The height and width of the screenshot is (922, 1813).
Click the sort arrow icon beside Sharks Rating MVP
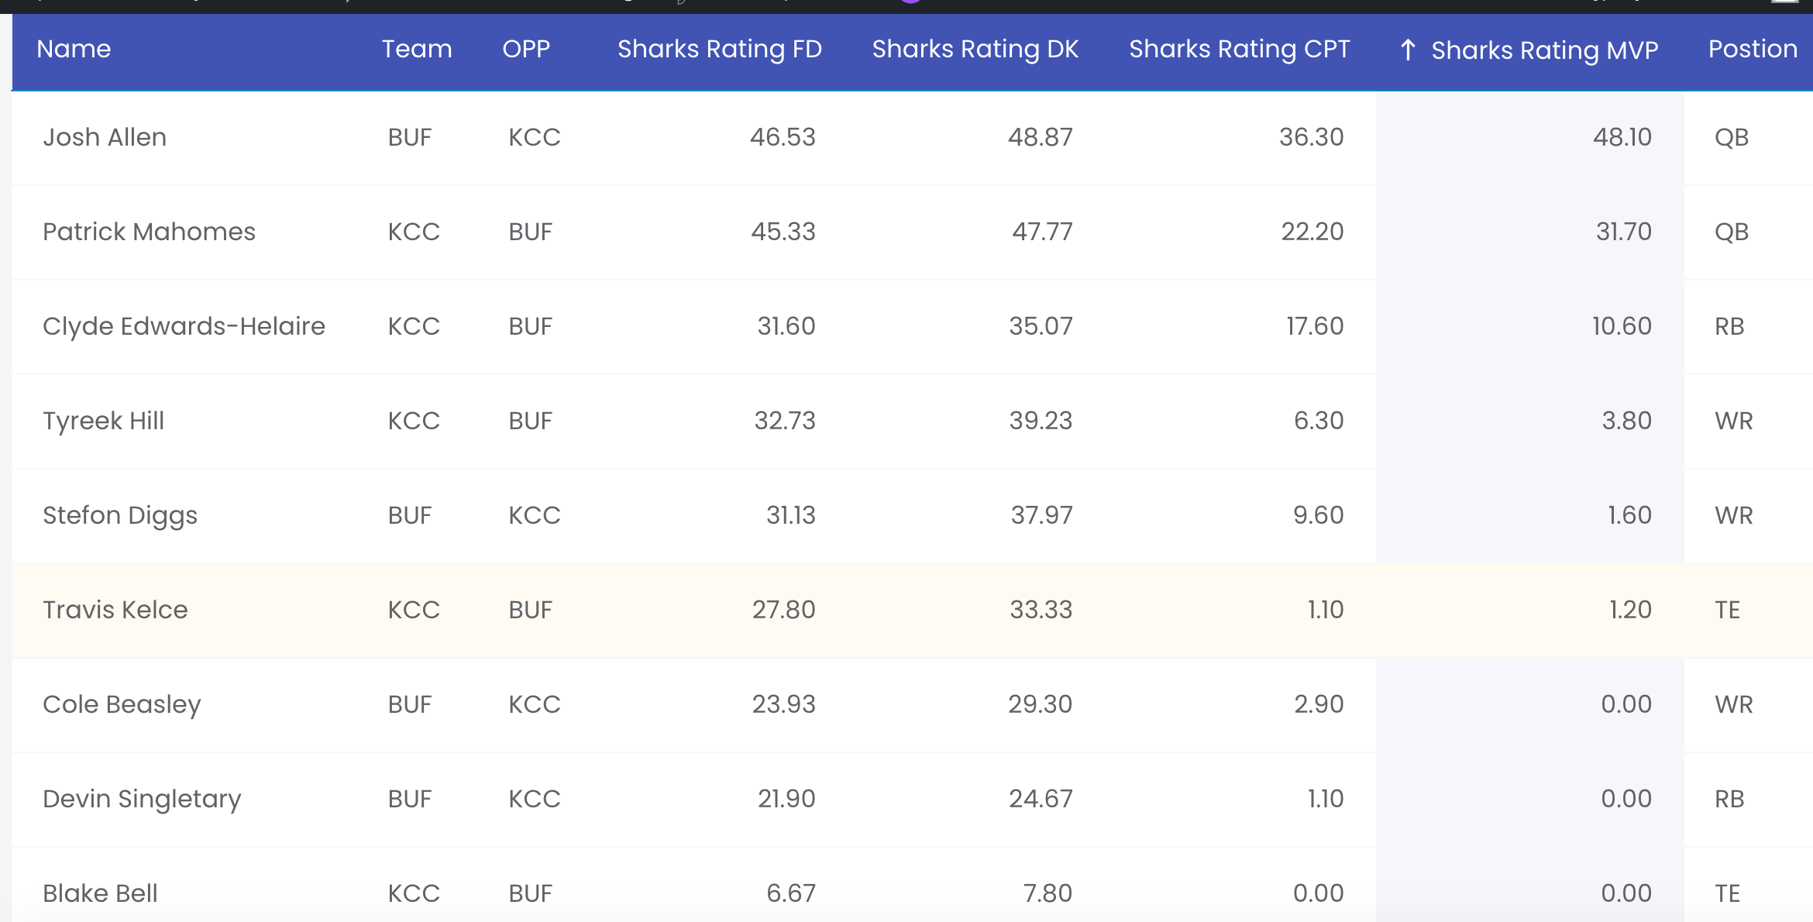click(1408, 50)
